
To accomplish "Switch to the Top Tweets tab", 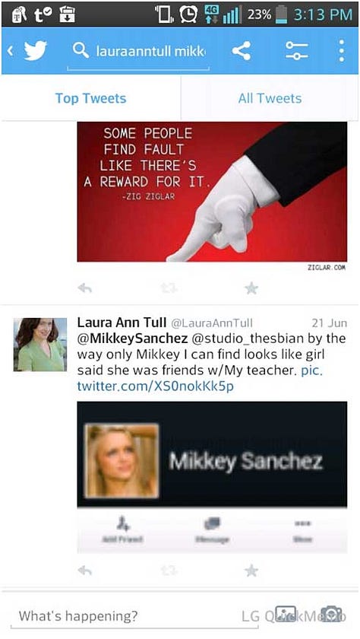I will pyautogui.click(x=90, y=98).
